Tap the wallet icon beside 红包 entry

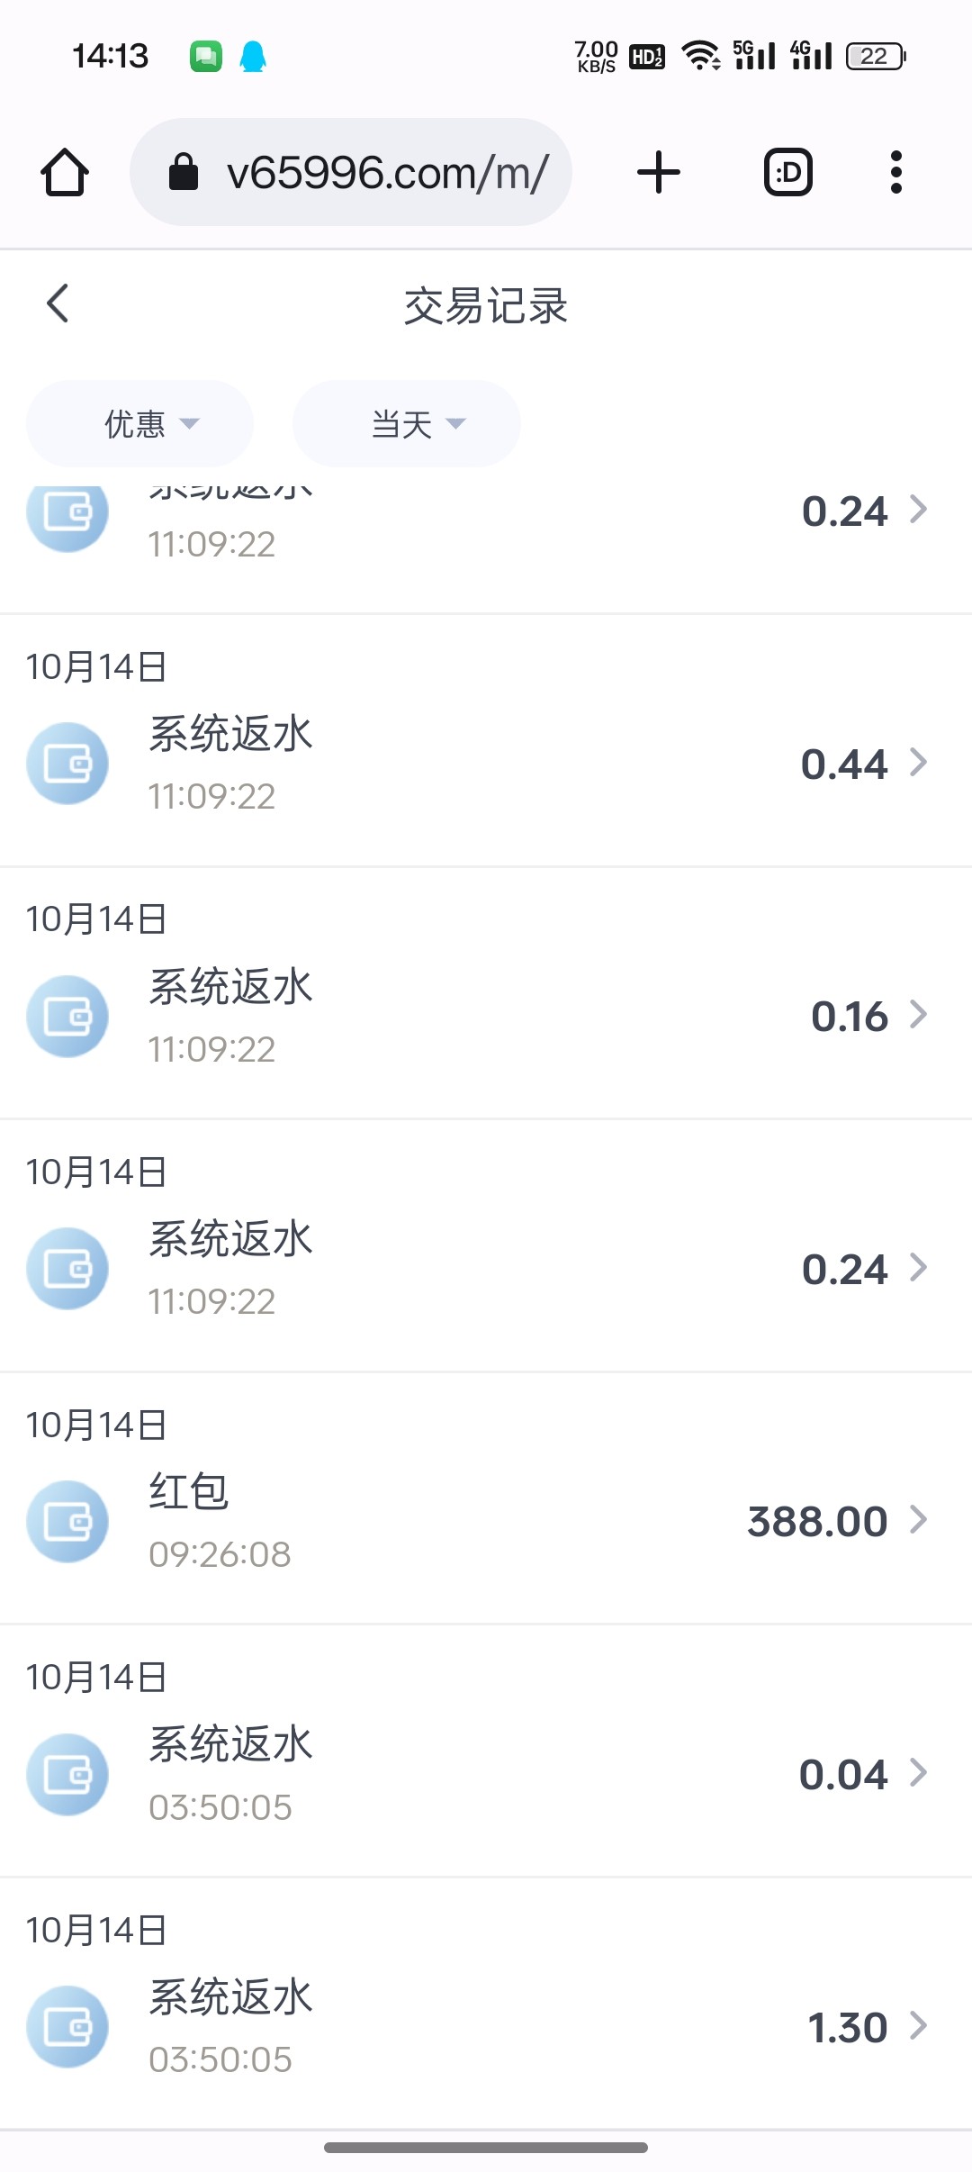click(x=67, y=1522)
